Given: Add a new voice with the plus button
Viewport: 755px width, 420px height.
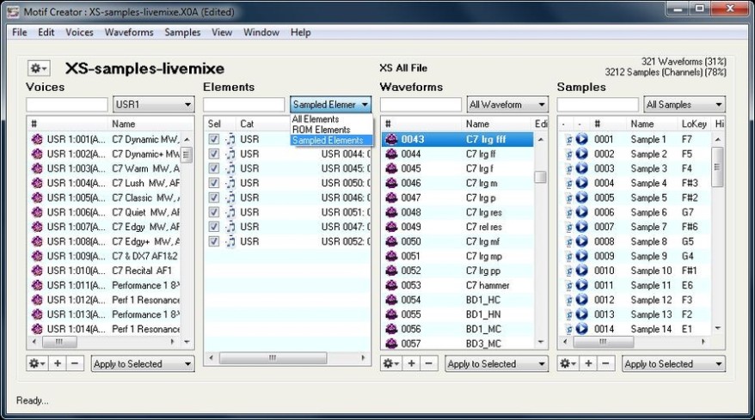Looking at the screenshot, I should tap(58, 363).
